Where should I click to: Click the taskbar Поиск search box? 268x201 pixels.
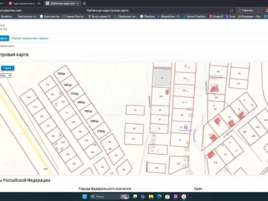(109, 196)
